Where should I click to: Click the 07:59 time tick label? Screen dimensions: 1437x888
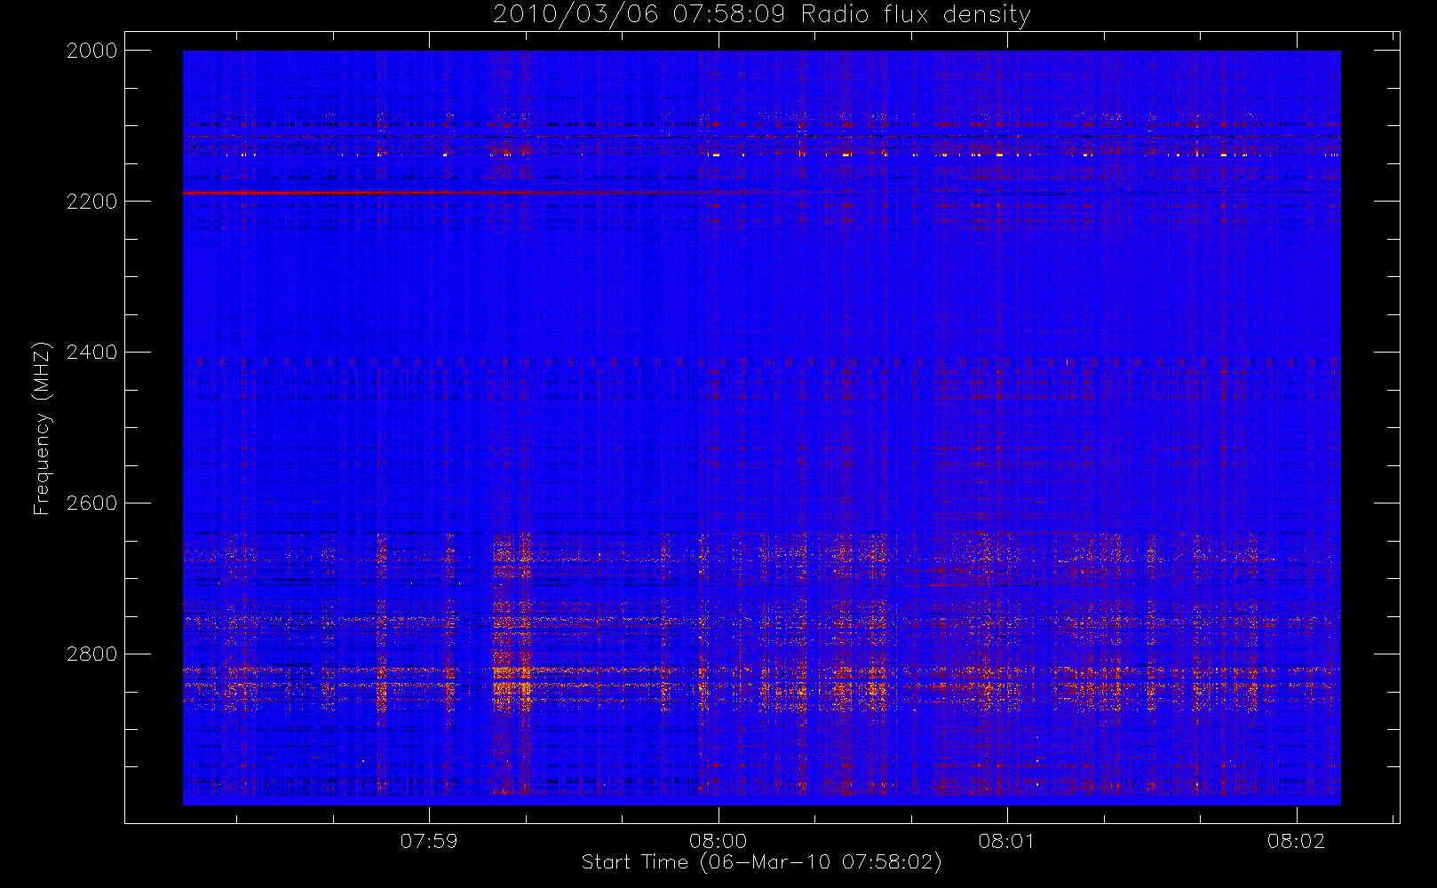pyautogui.click(x=429, y=841)
